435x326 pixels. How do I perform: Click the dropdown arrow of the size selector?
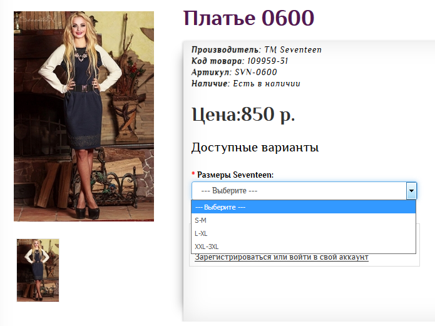411,191
